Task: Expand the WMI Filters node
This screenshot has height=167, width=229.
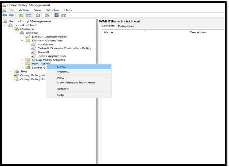Action: tap(22, 64)
